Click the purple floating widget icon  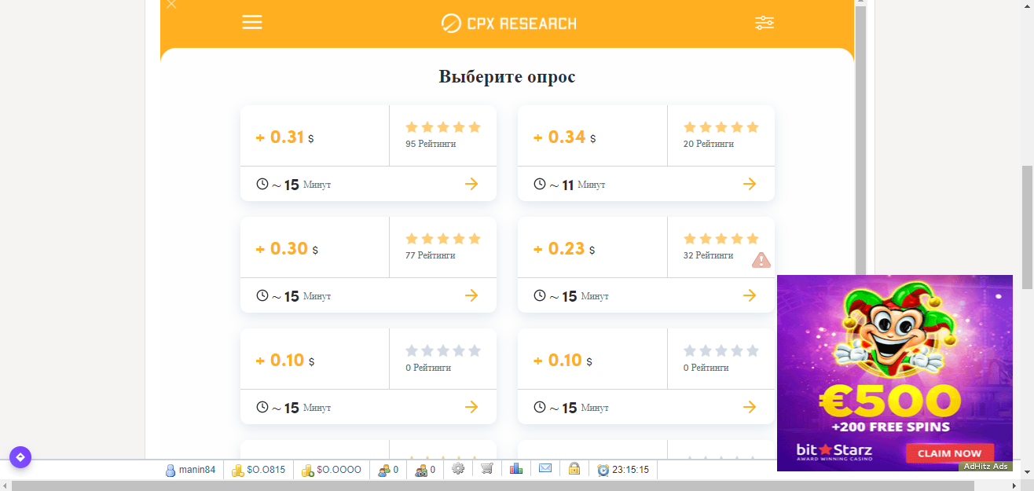pos(20,457)
